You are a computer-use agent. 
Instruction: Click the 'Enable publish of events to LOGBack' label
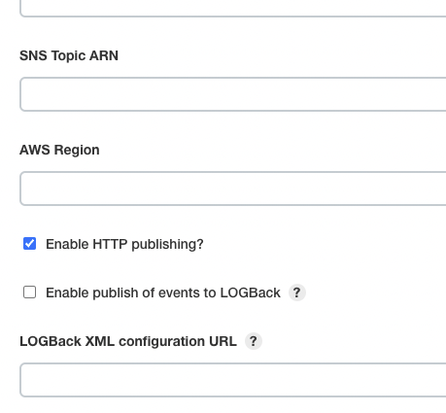[163, 293]
